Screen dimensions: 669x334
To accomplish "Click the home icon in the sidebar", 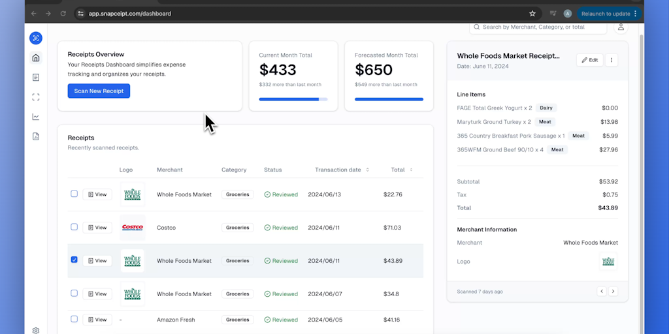I will [36, 58].
